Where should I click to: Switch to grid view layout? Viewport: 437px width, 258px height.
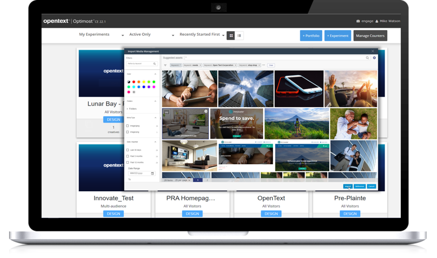[231, 36]
